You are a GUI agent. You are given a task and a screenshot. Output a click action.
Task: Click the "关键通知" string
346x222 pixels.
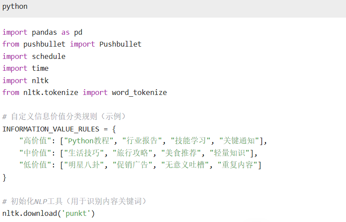pyautogui.click(x=239, y=141)
